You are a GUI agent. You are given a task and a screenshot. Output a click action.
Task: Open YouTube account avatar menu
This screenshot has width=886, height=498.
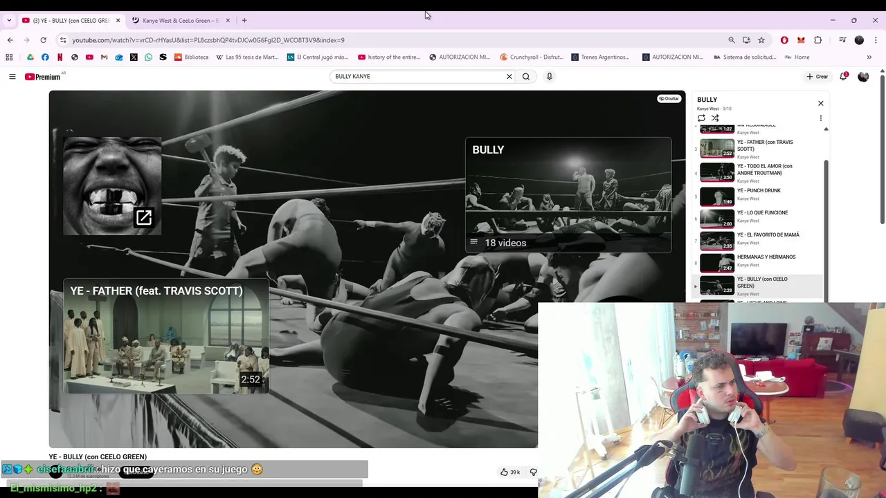click(863, 77)
